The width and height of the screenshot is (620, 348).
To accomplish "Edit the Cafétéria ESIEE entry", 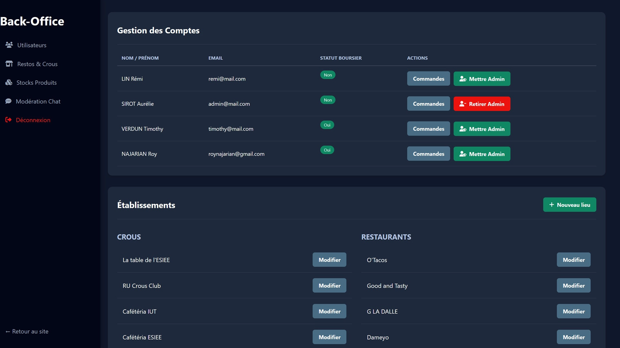I will click(329, 337).
